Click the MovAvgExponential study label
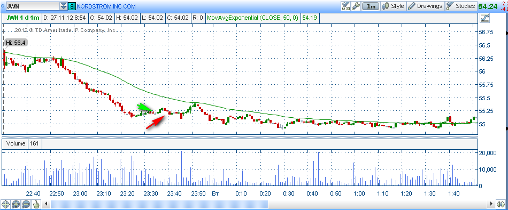 pyautogui.click(x=253, y=19)
